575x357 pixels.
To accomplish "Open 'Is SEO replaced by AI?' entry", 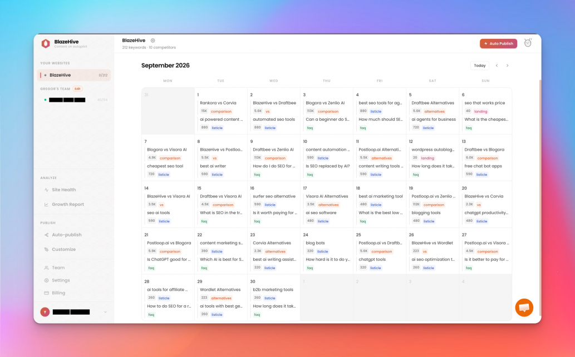I will (328, 166).
